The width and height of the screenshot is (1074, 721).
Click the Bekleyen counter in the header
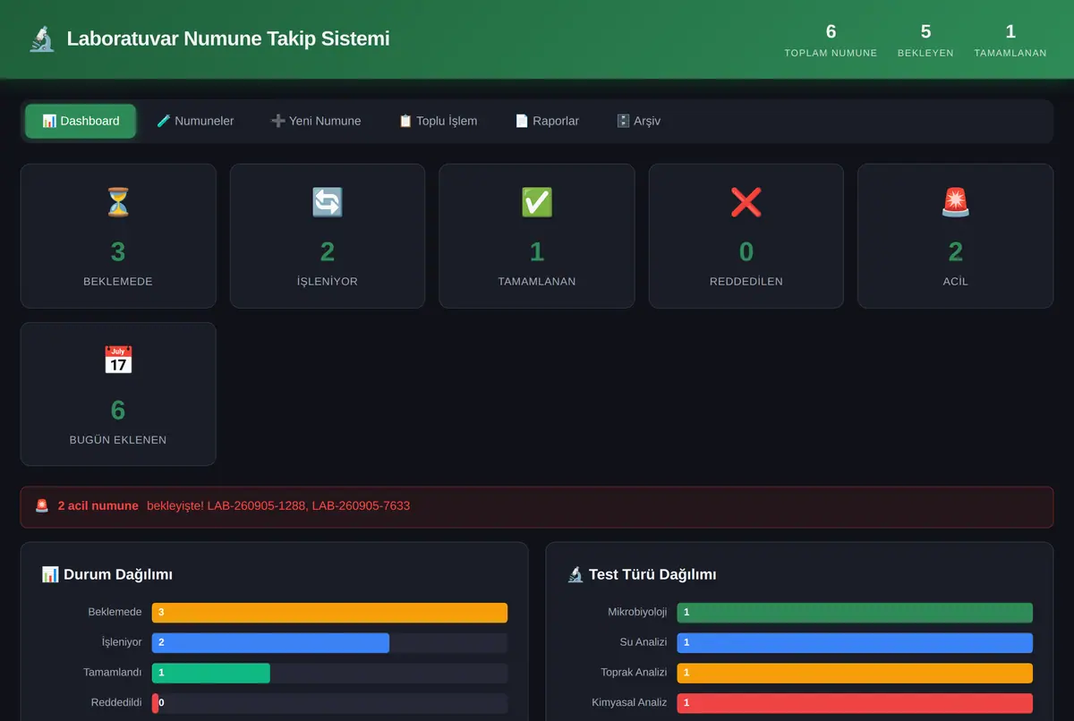tap(925, 40)
